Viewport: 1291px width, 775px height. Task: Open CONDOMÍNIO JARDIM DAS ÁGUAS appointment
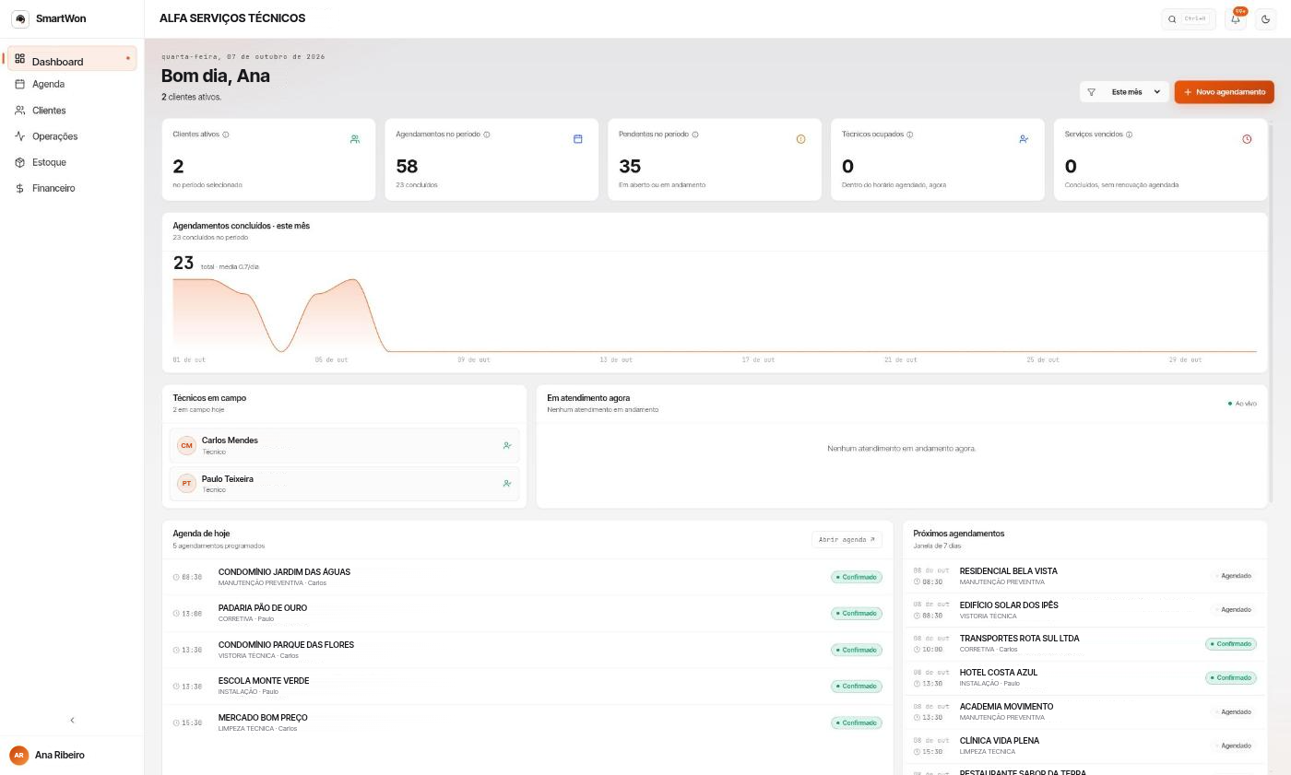coord(527,577)
